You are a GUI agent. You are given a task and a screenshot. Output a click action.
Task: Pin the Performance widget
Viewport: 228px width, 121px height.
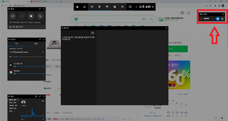(x=40, y=96)
